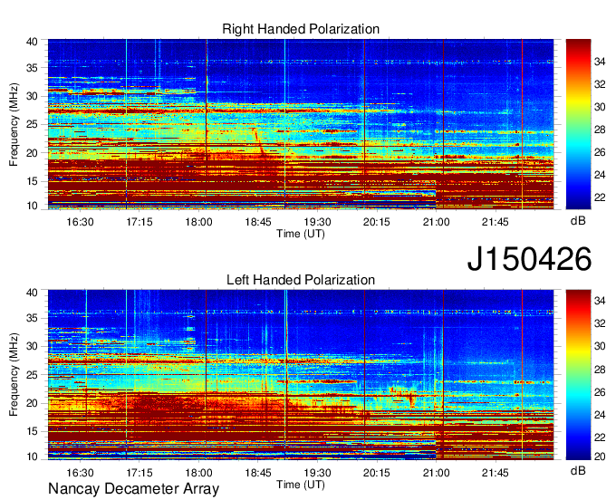Screen dimensions: 616x500
Task: Click 10 MHz tick on Left Handed frequency axis
Action: tap(32, 457)
